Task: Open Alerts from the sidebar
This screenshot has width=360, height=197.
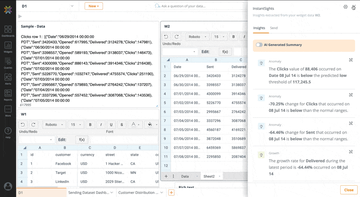Action: click(8, 79)
